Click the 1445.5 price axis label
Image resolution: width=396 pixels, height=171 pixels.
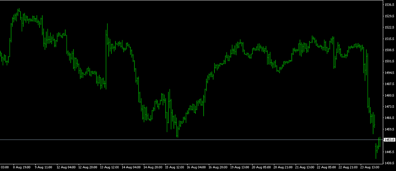tap(390, 152)
